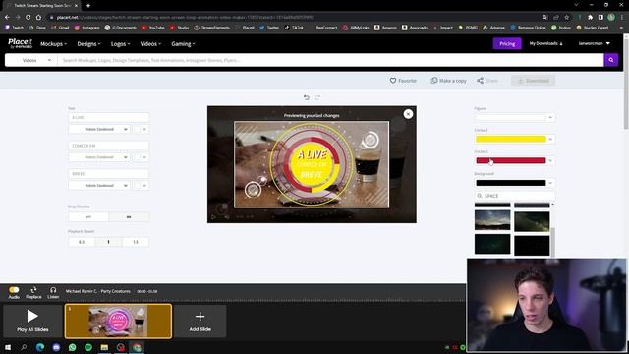
Task: Edit the 'COMEÇA EM' text field
Action: tap(108, 146)
